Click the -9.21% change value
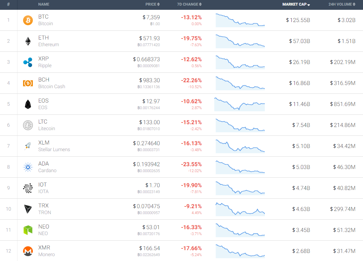This screenshot has height=261, width=363. pos(193,206)
